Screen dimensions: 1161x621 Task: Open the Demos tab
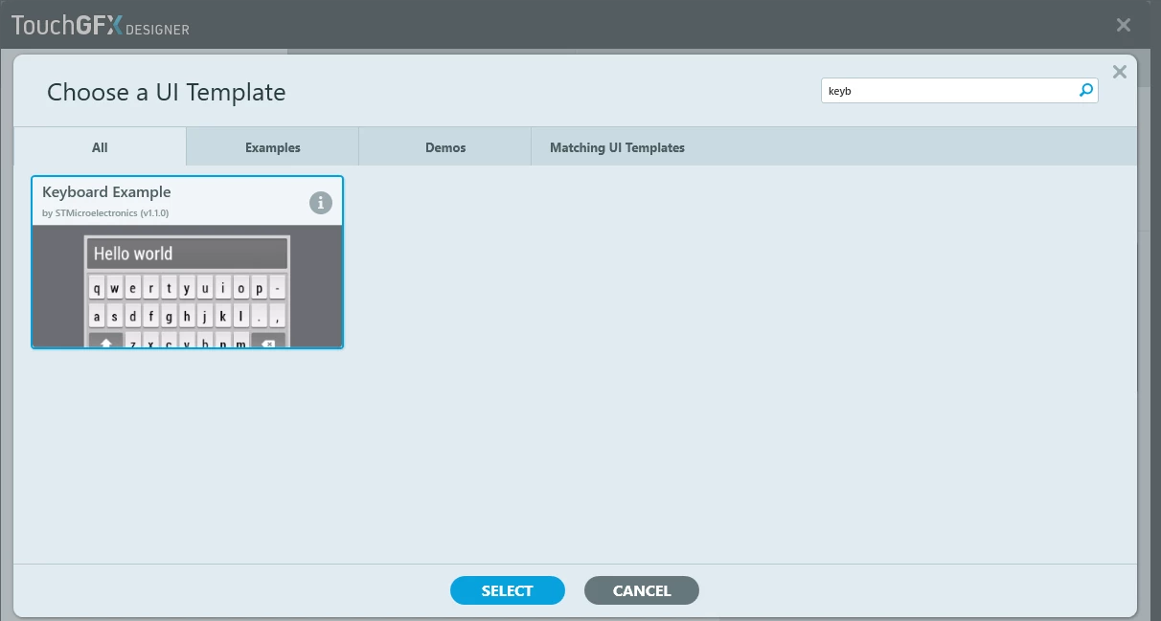[x=445, y=147]
